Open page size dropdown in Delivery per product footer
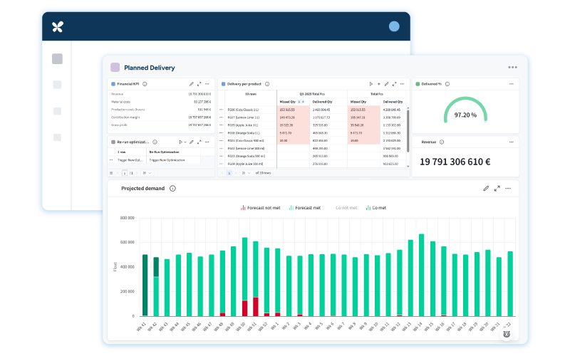This screenshot has width=570, height=356. (x=246, y=173)
